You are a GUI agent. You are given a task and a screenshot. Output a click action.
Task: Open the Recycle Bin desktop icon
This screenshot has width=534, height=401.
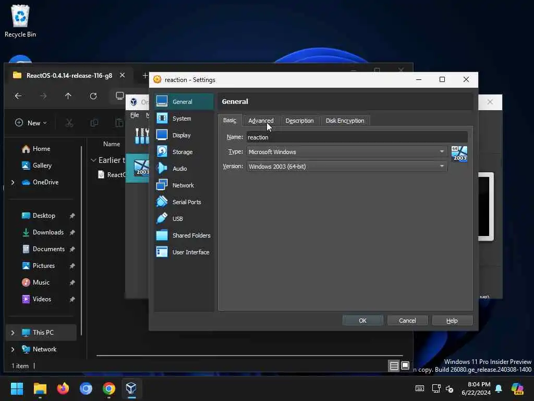click(x=20, y=21)
